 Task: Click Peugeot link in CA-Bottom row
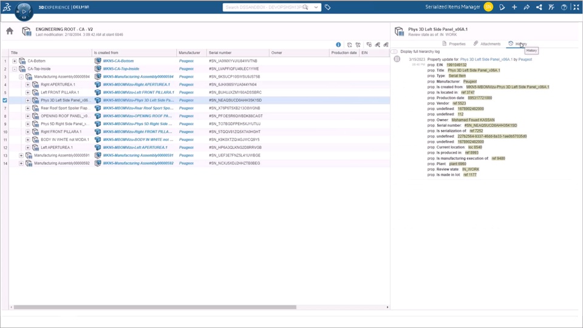[186, 61]
